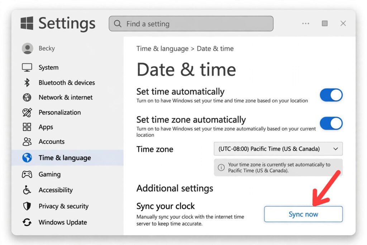Open Accounts label in sidebar

[x=52, y=142]
